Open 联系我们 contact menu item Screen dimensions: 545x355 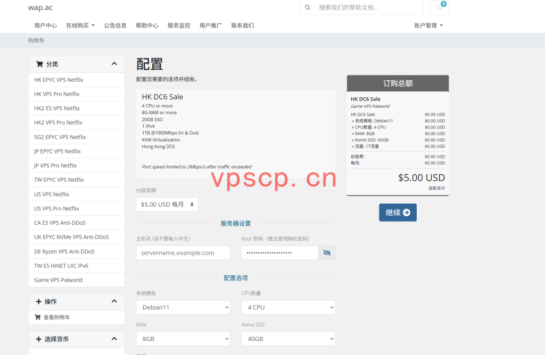(243, 26)
